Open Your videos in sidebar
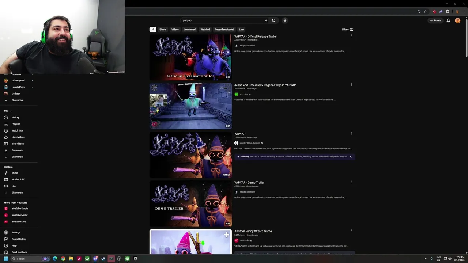This screenshot has width=468, height=263. pyautogui.click(x=18, y=144)
